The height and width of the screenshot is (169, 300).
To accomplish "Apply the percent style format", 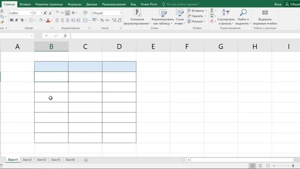I will (102, 20).
